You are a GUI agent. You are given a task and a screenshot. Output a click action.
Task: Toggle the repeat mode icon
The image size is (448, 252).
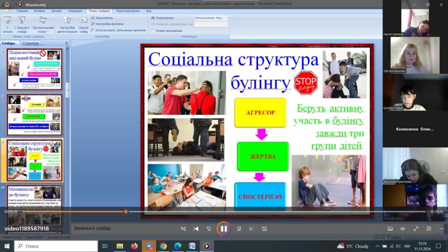(265, 229)
